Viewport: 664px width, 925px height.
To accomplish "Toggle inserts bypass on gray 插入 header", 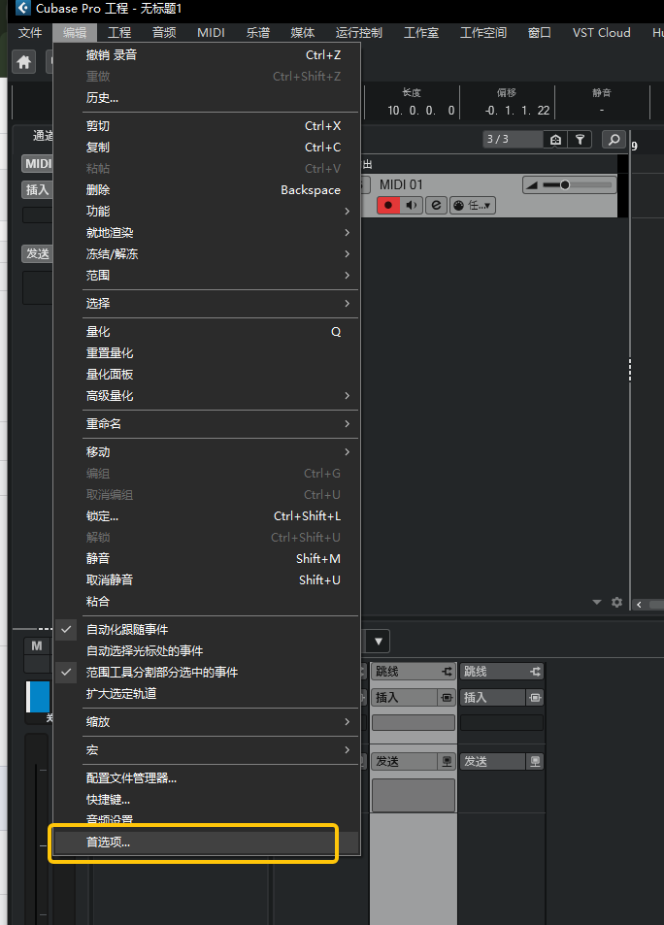I will 447,698.
